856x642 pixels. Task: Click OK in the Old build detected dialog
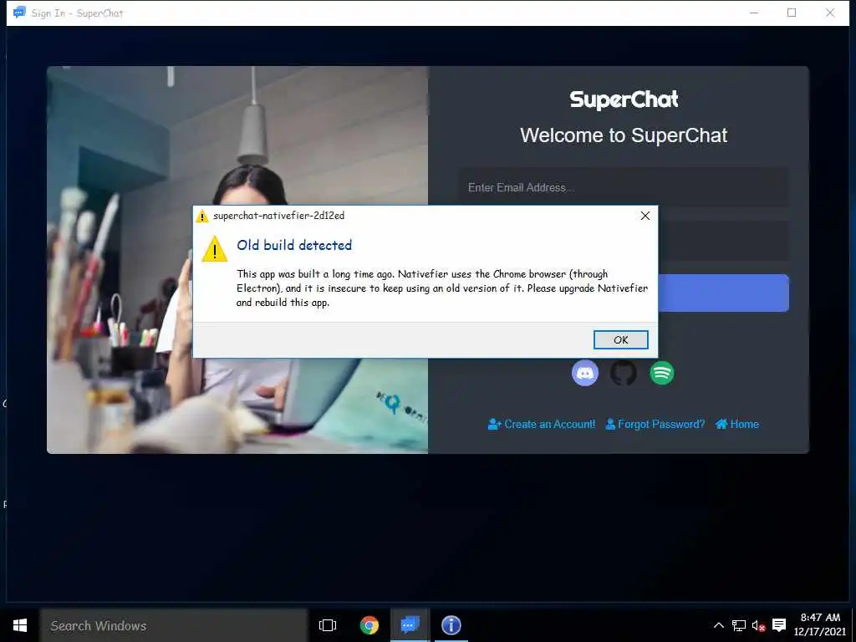point(621,339)
